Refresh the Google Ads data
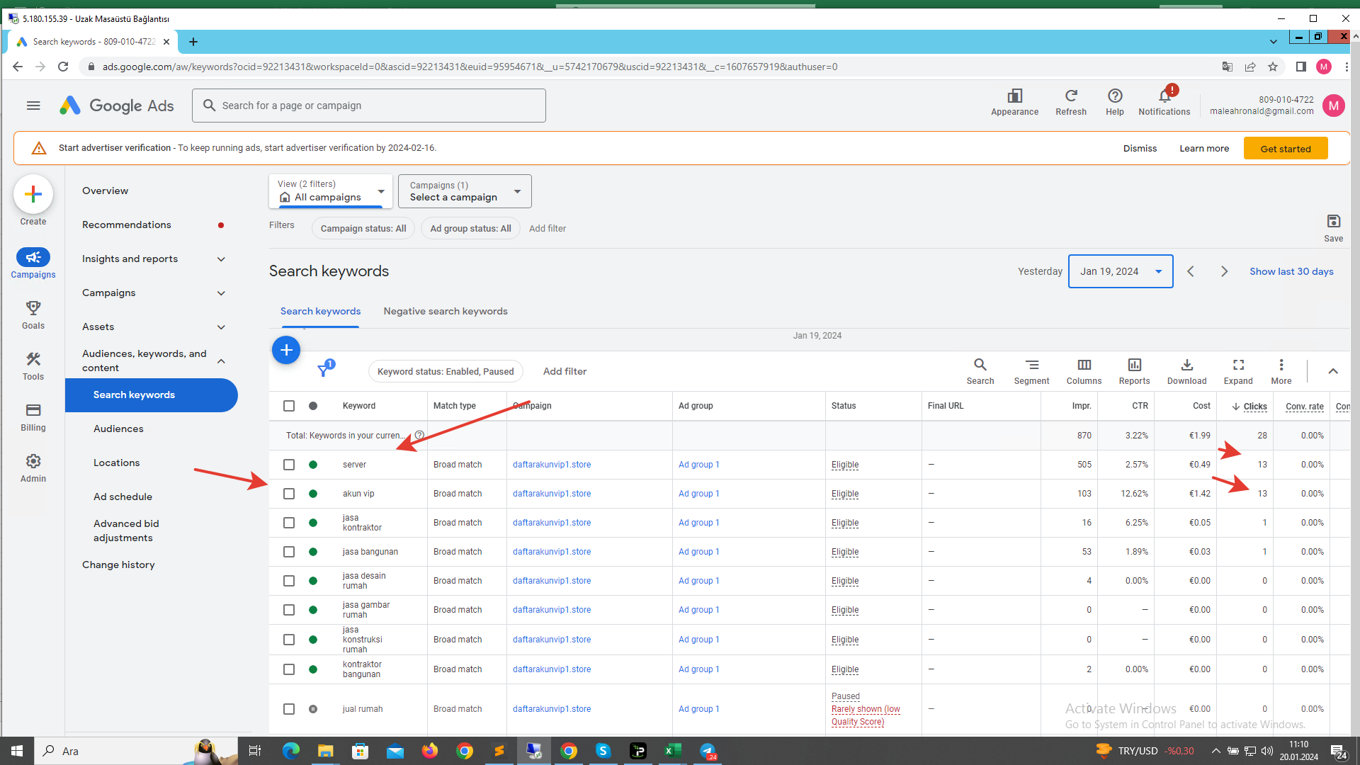Screen dimensions: 1360x765 point(1071,103)
